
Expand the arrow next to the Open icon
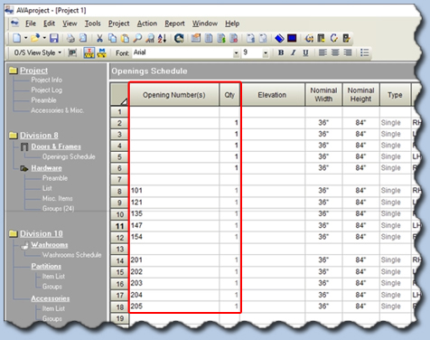click(44, 38)
